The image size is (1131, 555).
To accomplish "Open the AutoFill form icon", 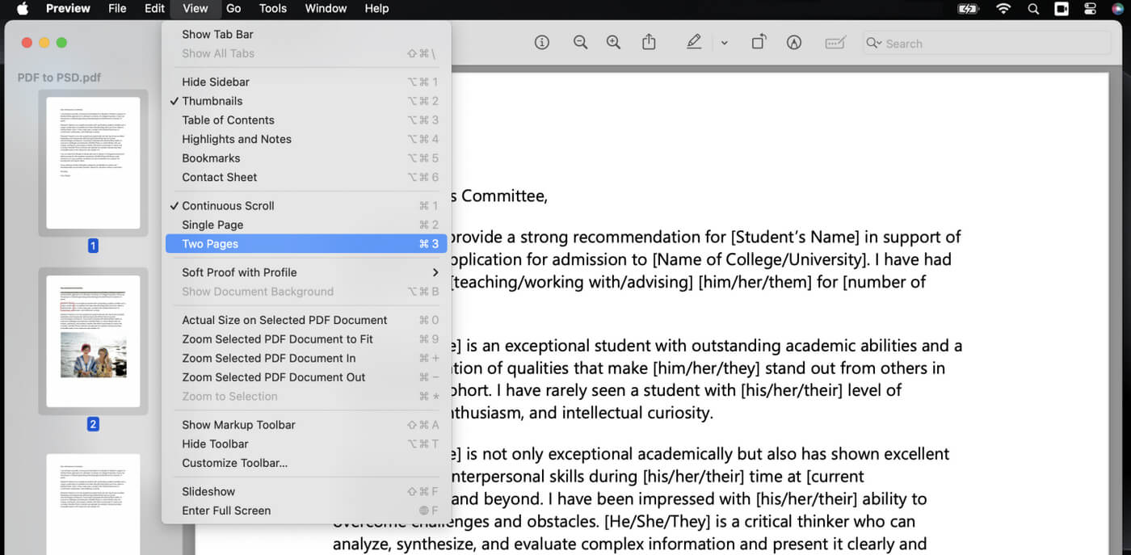I will (835, 42).
